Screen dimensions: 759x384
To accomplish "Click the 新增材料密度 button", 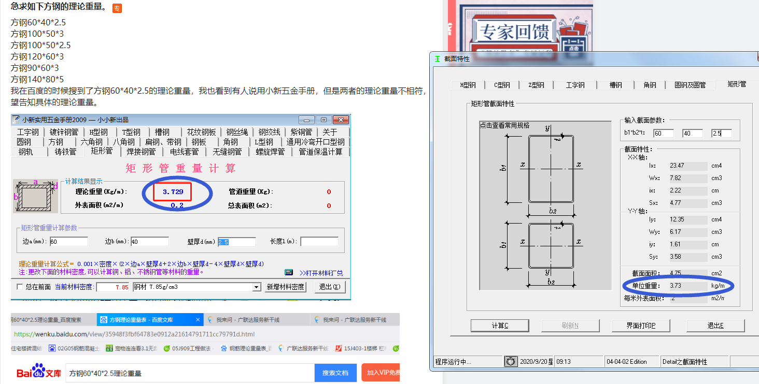I will (x=285, y=287).
